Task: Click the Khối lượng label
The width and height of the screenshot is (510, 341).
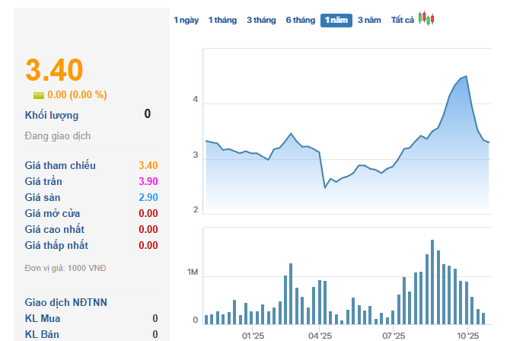Action: coord(52,115)
